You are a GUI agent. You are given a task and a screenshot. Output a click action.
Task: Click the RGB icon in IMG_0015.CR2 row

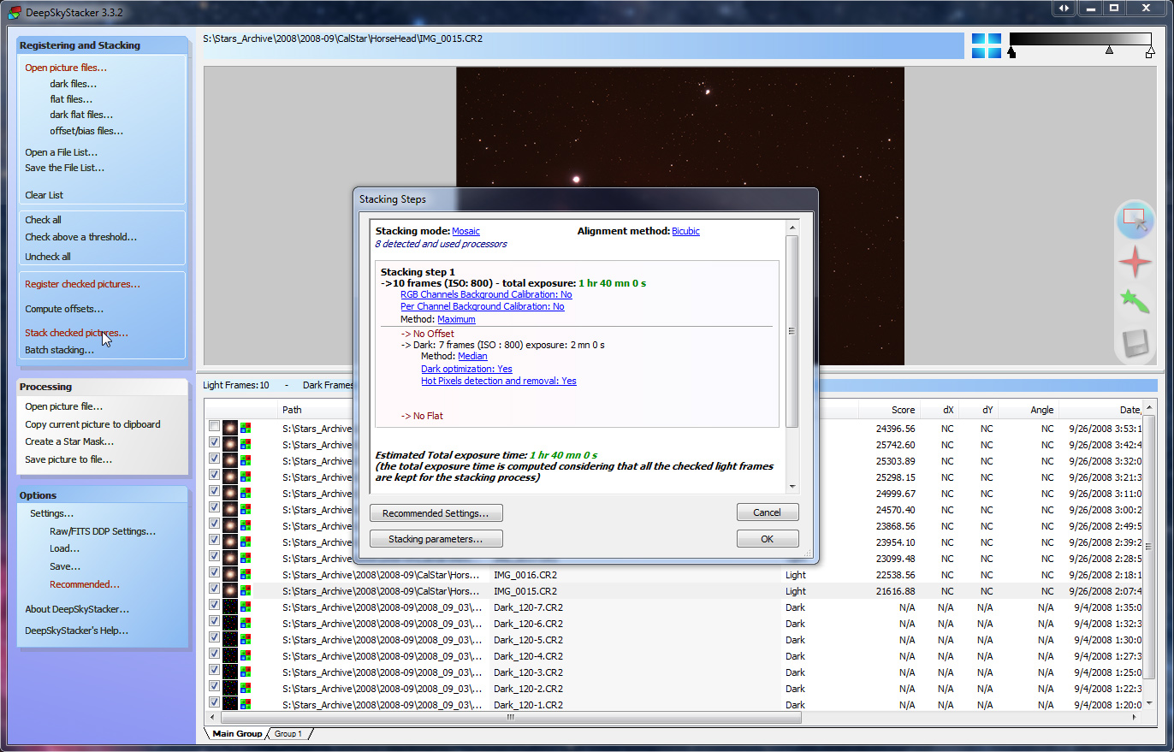(246, 591)
